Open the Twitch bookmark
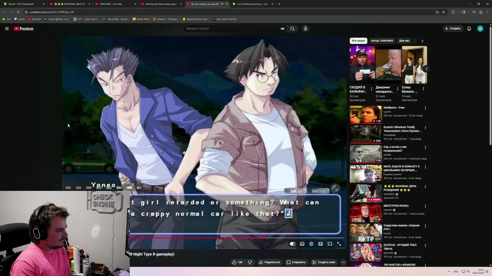Image resolution: width=492 pixels, height=276 pixels. pyautogui.click(x=19, y=19)
